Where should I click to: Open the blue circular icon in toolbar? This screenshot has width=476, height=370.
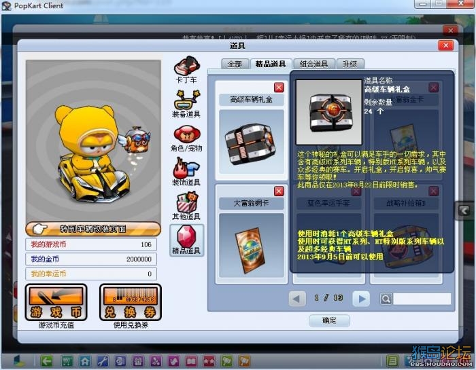click(x=120, y=361)
